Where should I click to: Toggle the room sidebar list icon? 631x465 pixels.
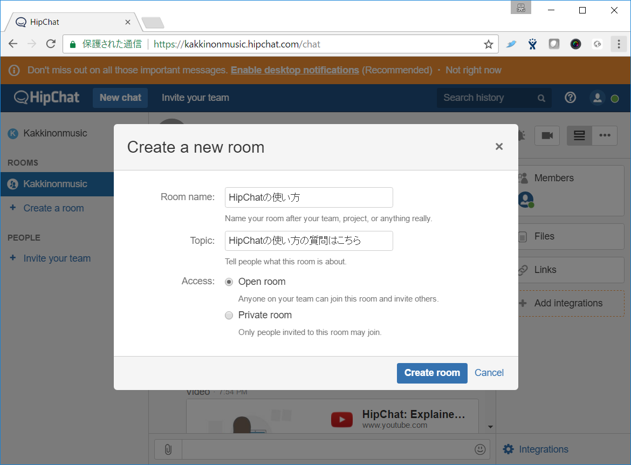tap(579, 136)
